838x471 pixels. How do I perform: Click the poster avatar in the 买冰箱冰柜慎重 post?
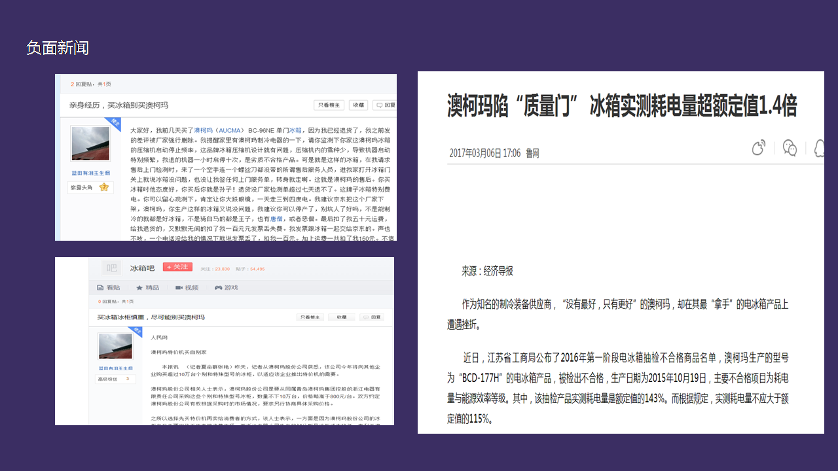(x=117, y=345)
